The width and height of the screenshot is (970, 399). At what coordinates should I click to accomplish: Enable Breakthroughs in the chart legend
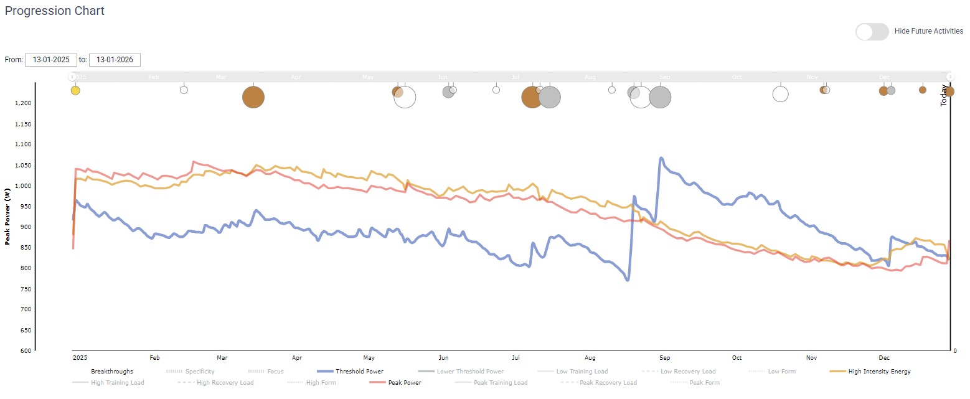(111, 372)
